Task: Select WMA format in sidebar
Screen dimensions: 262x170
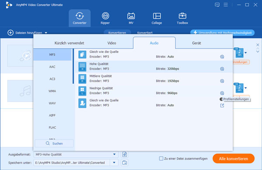Action: tap(52, 91)
